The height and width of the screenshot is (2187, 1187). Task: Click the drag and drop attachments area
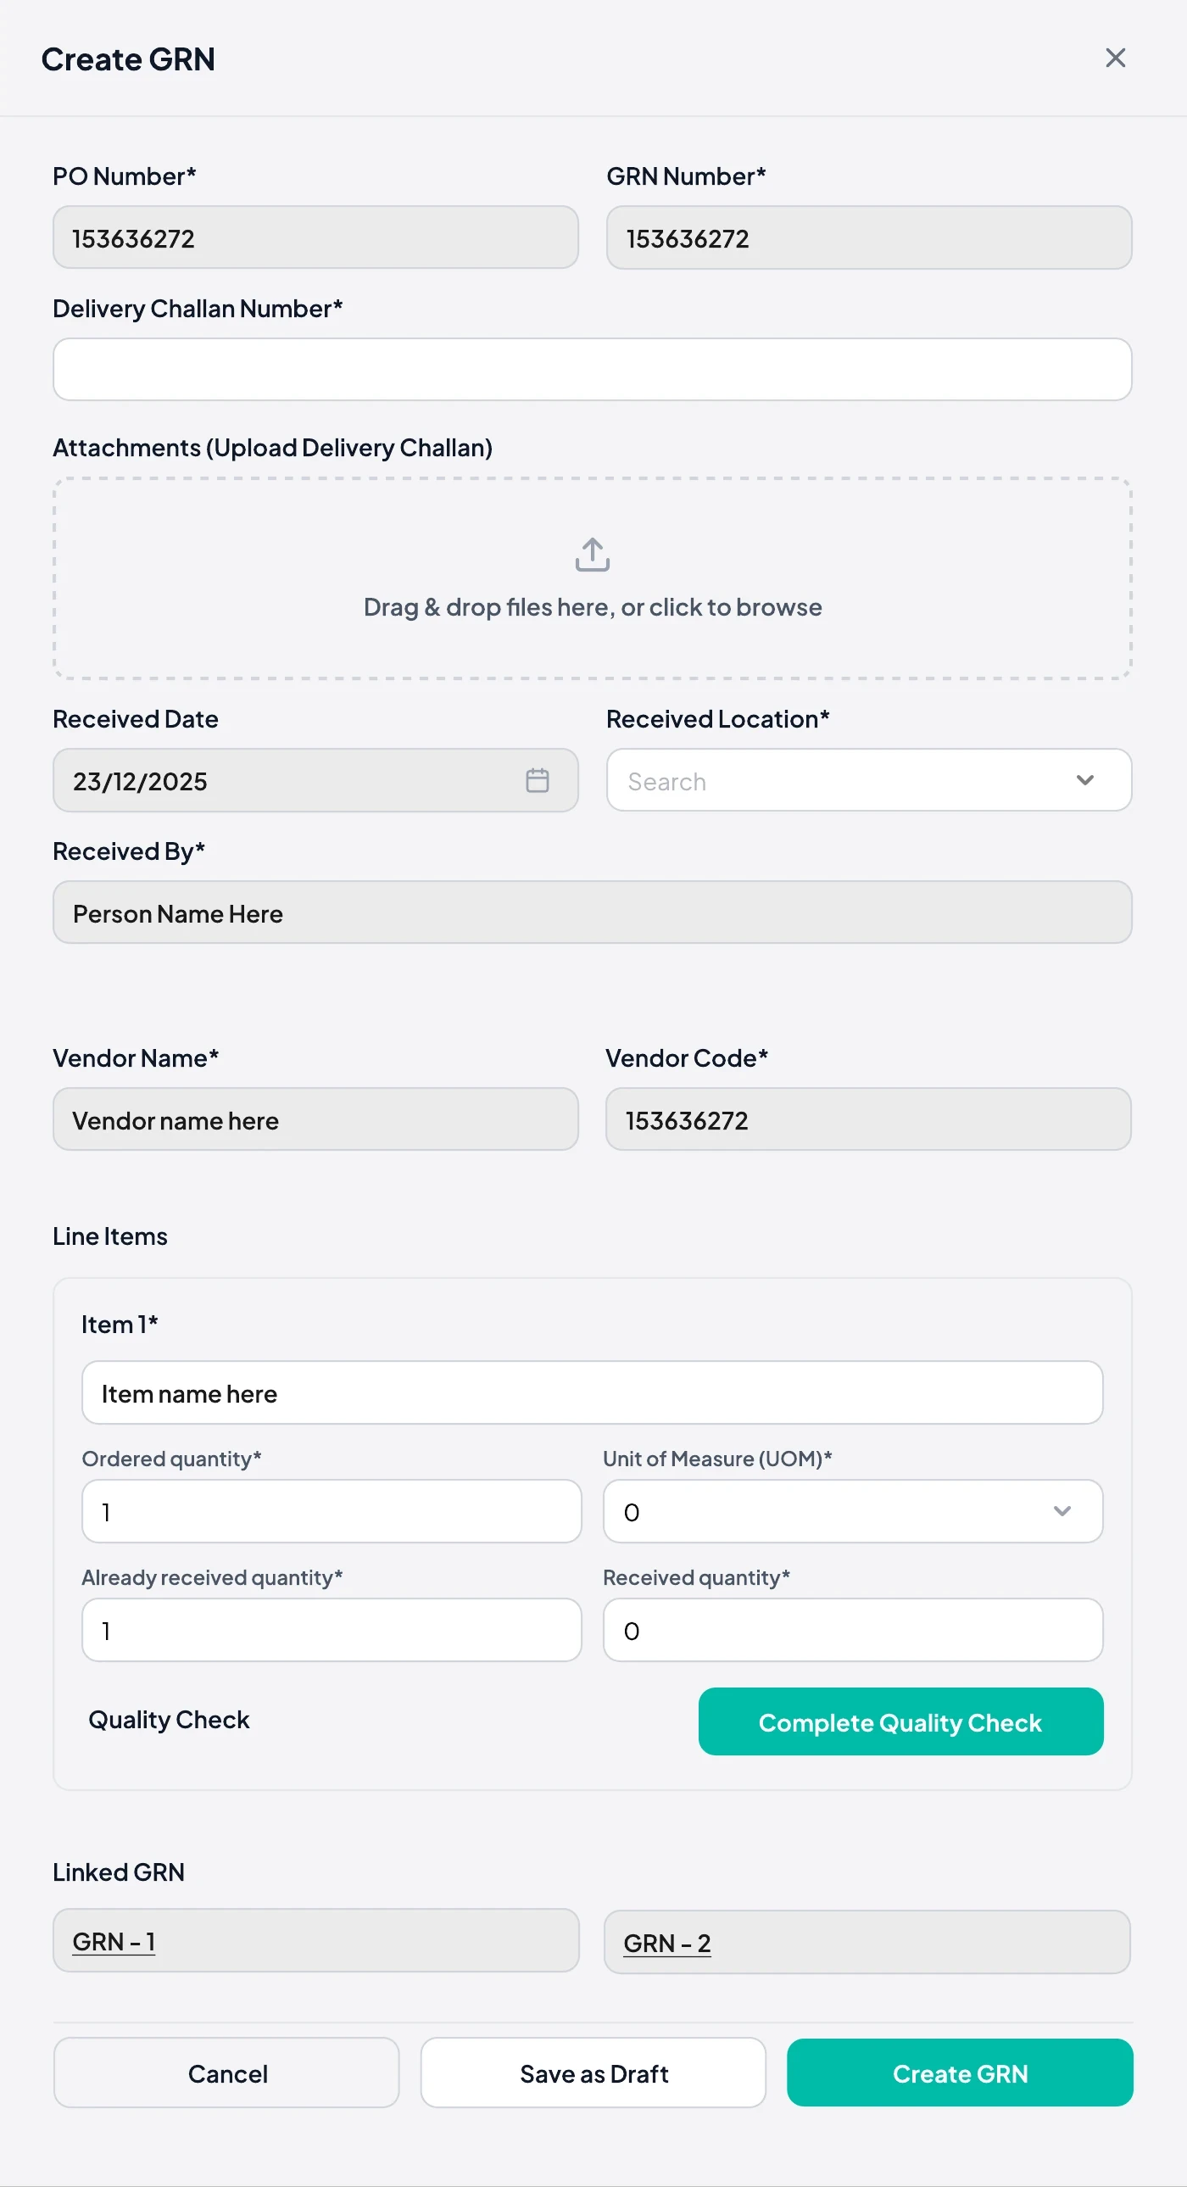(x=593, y=578)
